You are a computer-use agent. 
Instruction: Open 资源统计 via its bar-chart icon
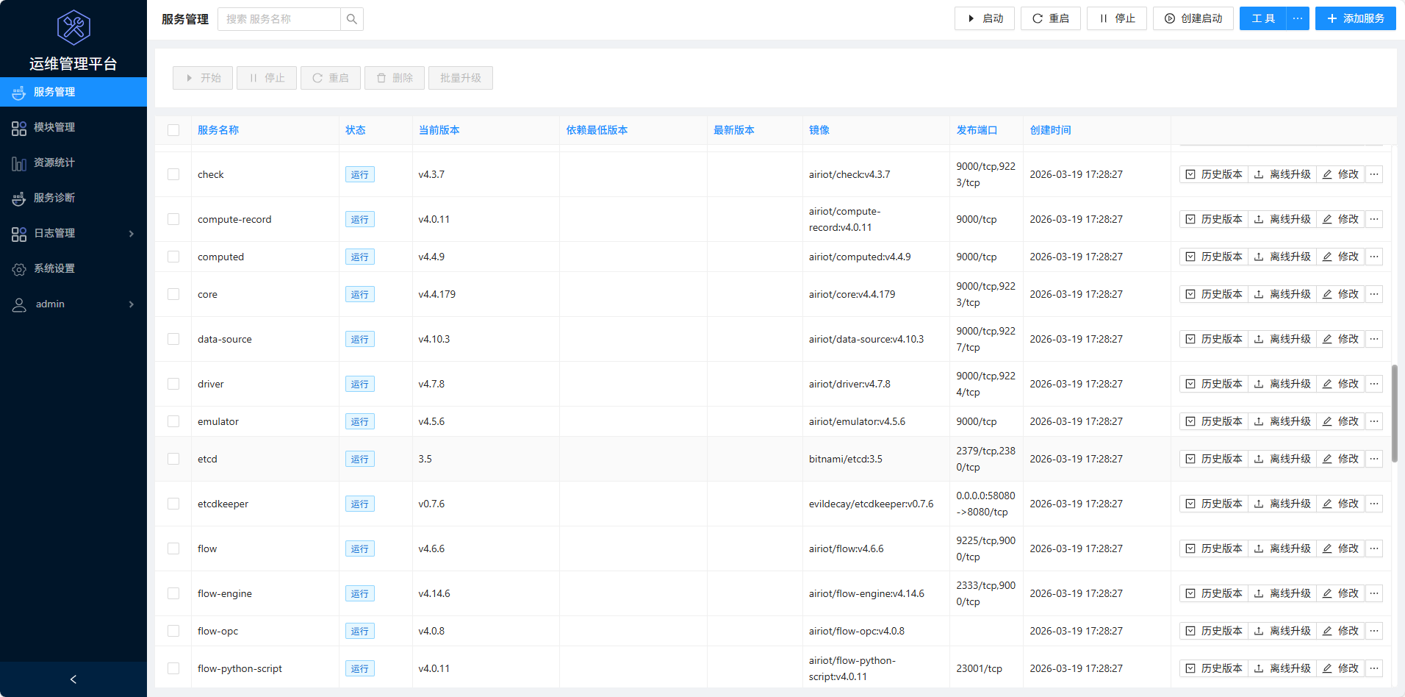coord(18,162)
